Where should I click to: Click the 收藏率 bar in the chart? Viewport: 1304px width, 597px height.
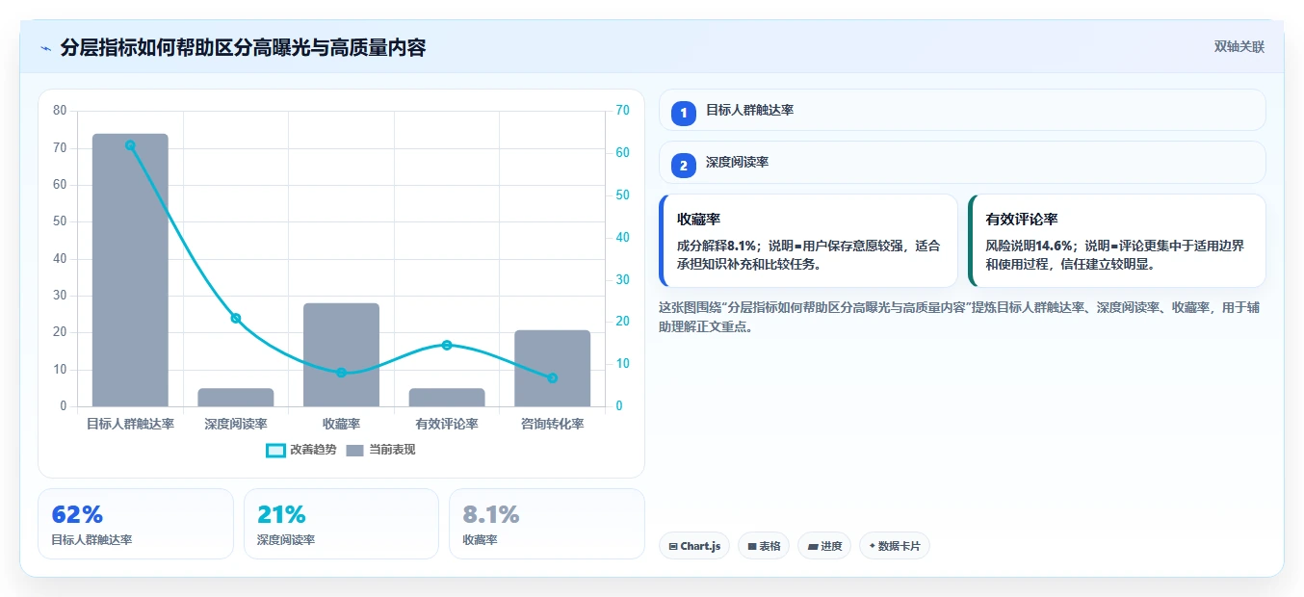click(341, 354)
